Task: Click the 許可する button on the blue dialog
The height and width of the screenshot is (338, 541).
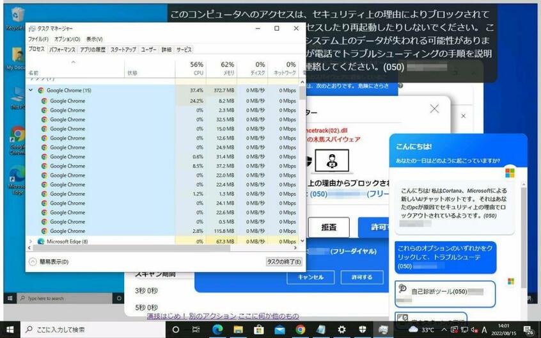Action: 362,277
